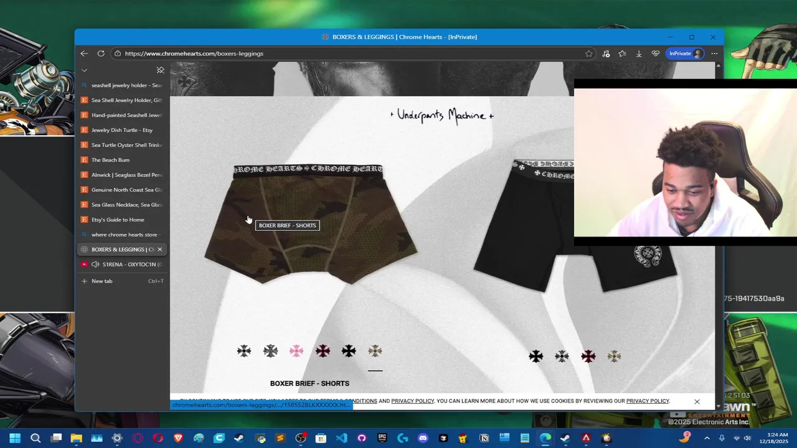Switch to seashell jewelry holder search tab
The image size is (797, 448).
click(x=122, y=85)
